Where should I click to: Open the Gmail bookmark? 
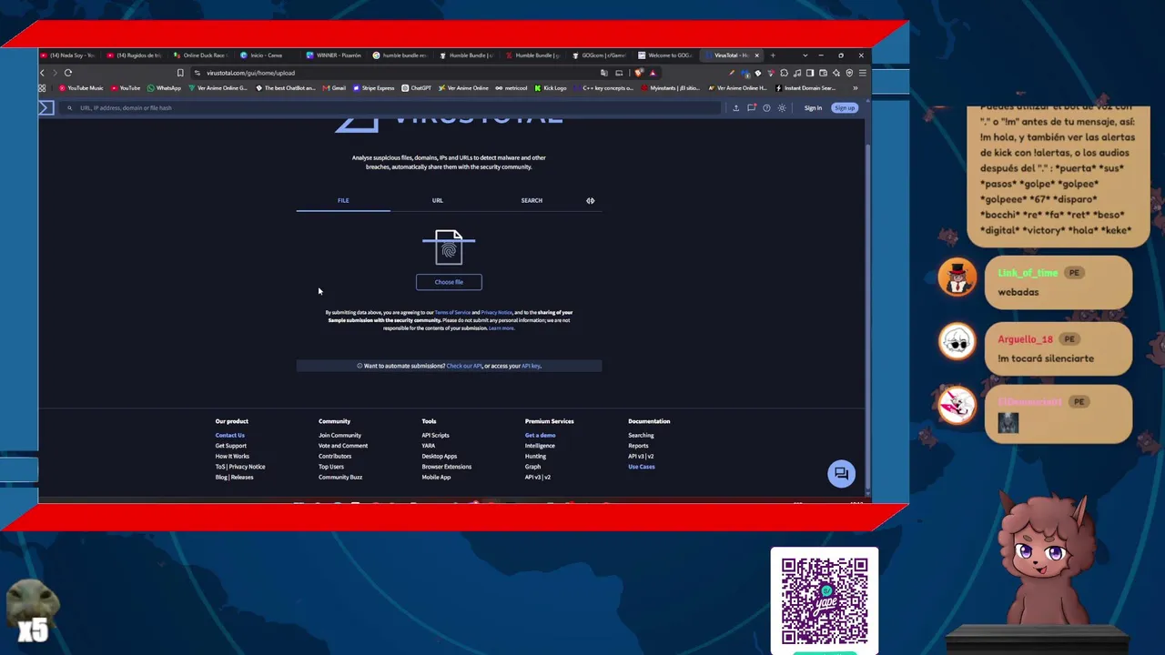(x=334, y=88)
